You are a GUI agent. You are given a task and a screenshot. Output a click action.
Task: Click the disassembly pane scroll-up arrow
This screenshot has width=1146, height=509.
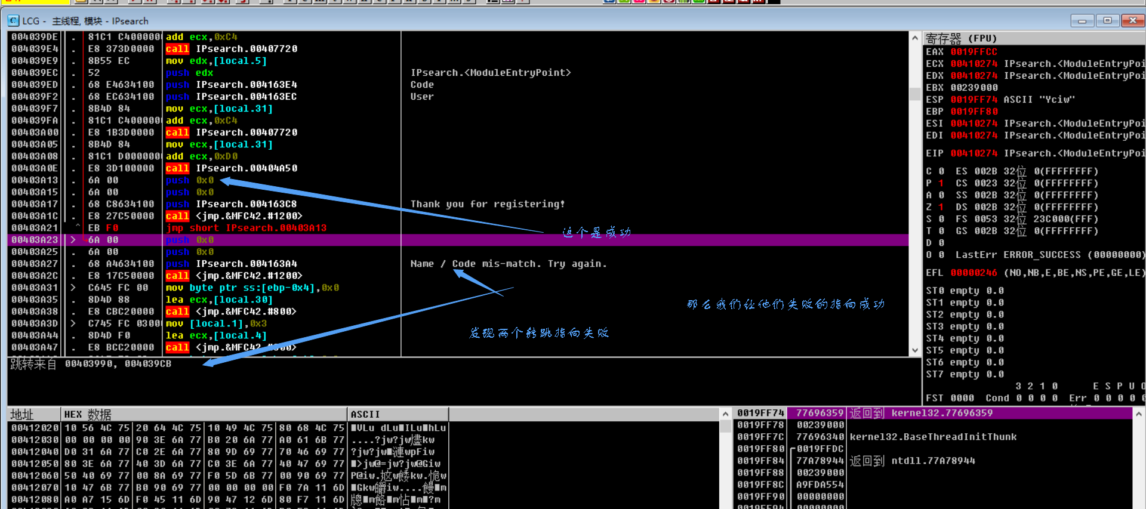pyautogui.click(x=915, y=38)
